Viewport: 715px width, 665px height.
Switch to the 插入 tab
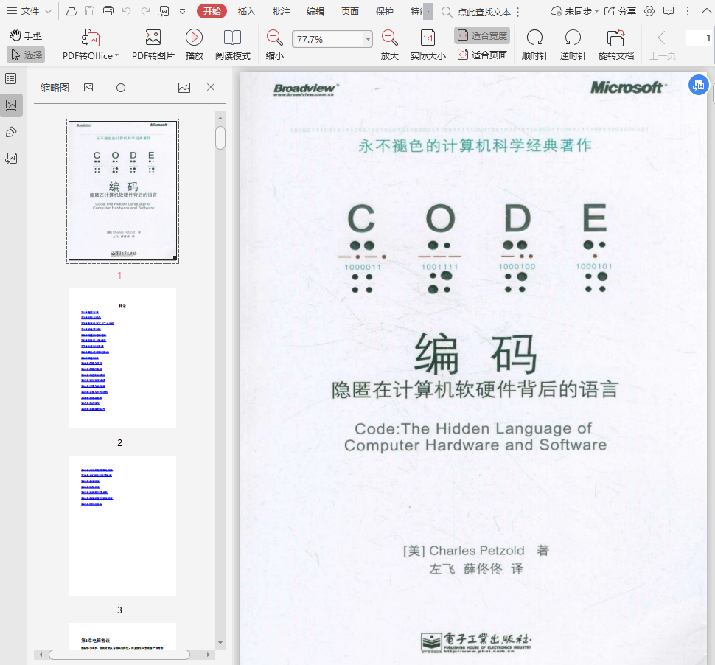click(247, 11)
